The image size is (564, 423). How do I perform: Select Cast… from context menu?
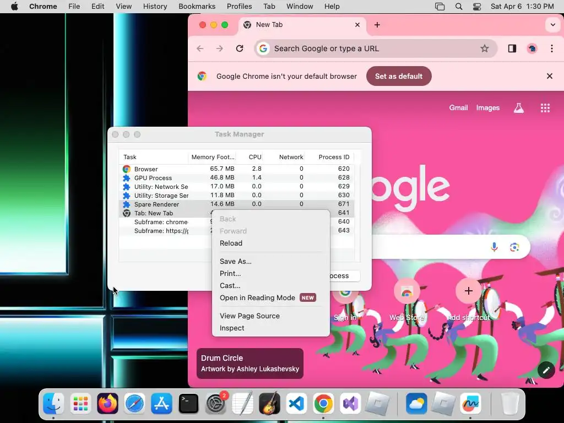pos(270,286)
